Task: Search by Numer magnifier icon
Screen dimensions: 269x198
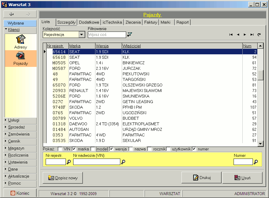Action: tap(256, 162)
